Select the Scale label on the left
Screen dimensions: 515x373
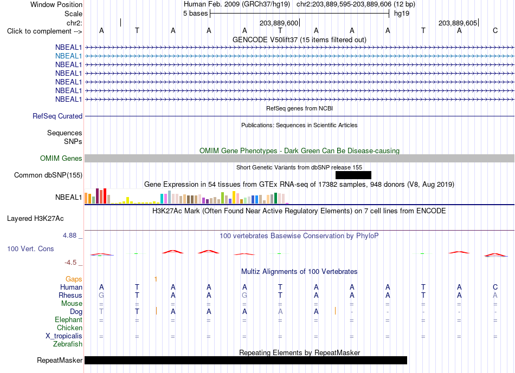[73, 14]
